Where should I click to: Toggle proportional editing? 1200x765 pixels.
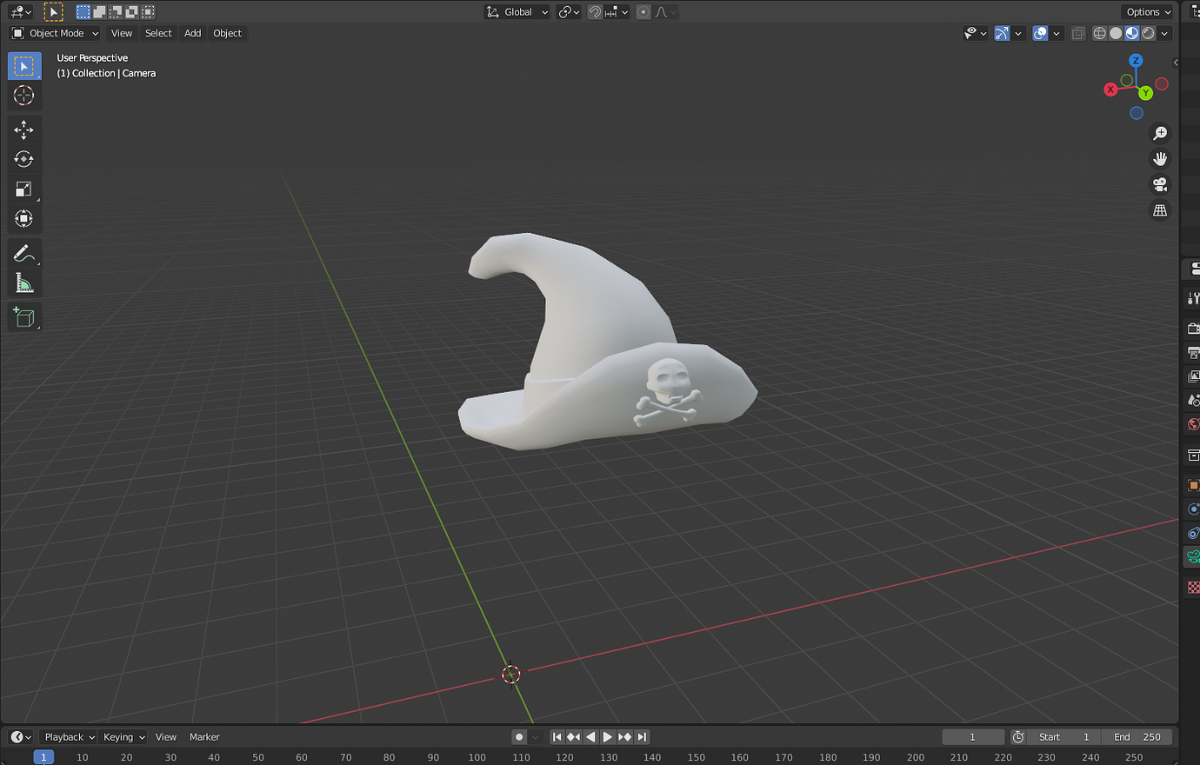(x=643, y=11)
